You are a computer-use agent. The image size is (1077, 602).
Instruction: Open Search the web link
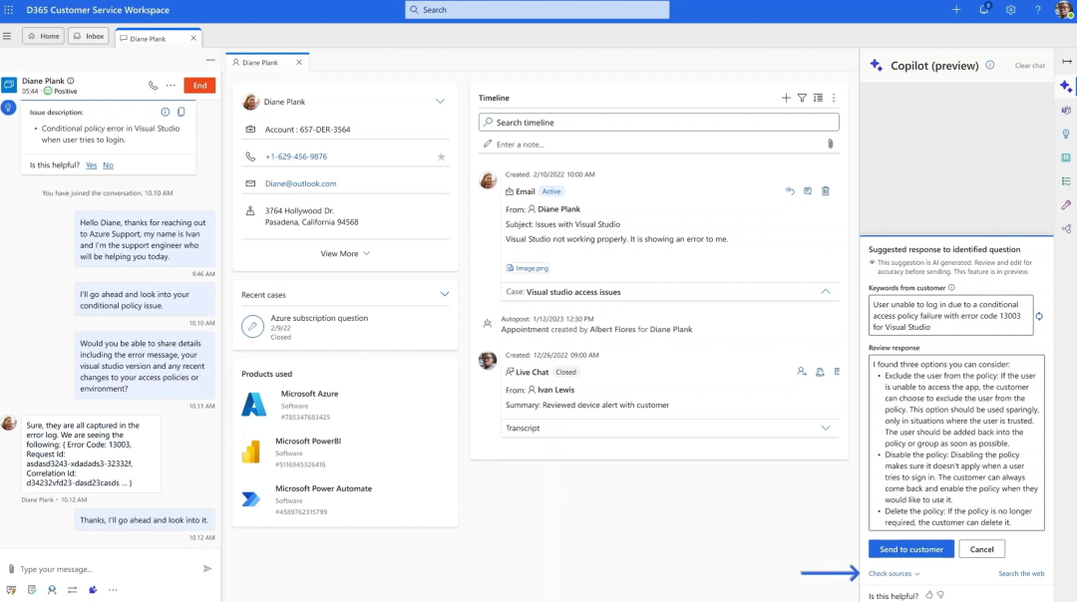click(x=1021, y=574)
